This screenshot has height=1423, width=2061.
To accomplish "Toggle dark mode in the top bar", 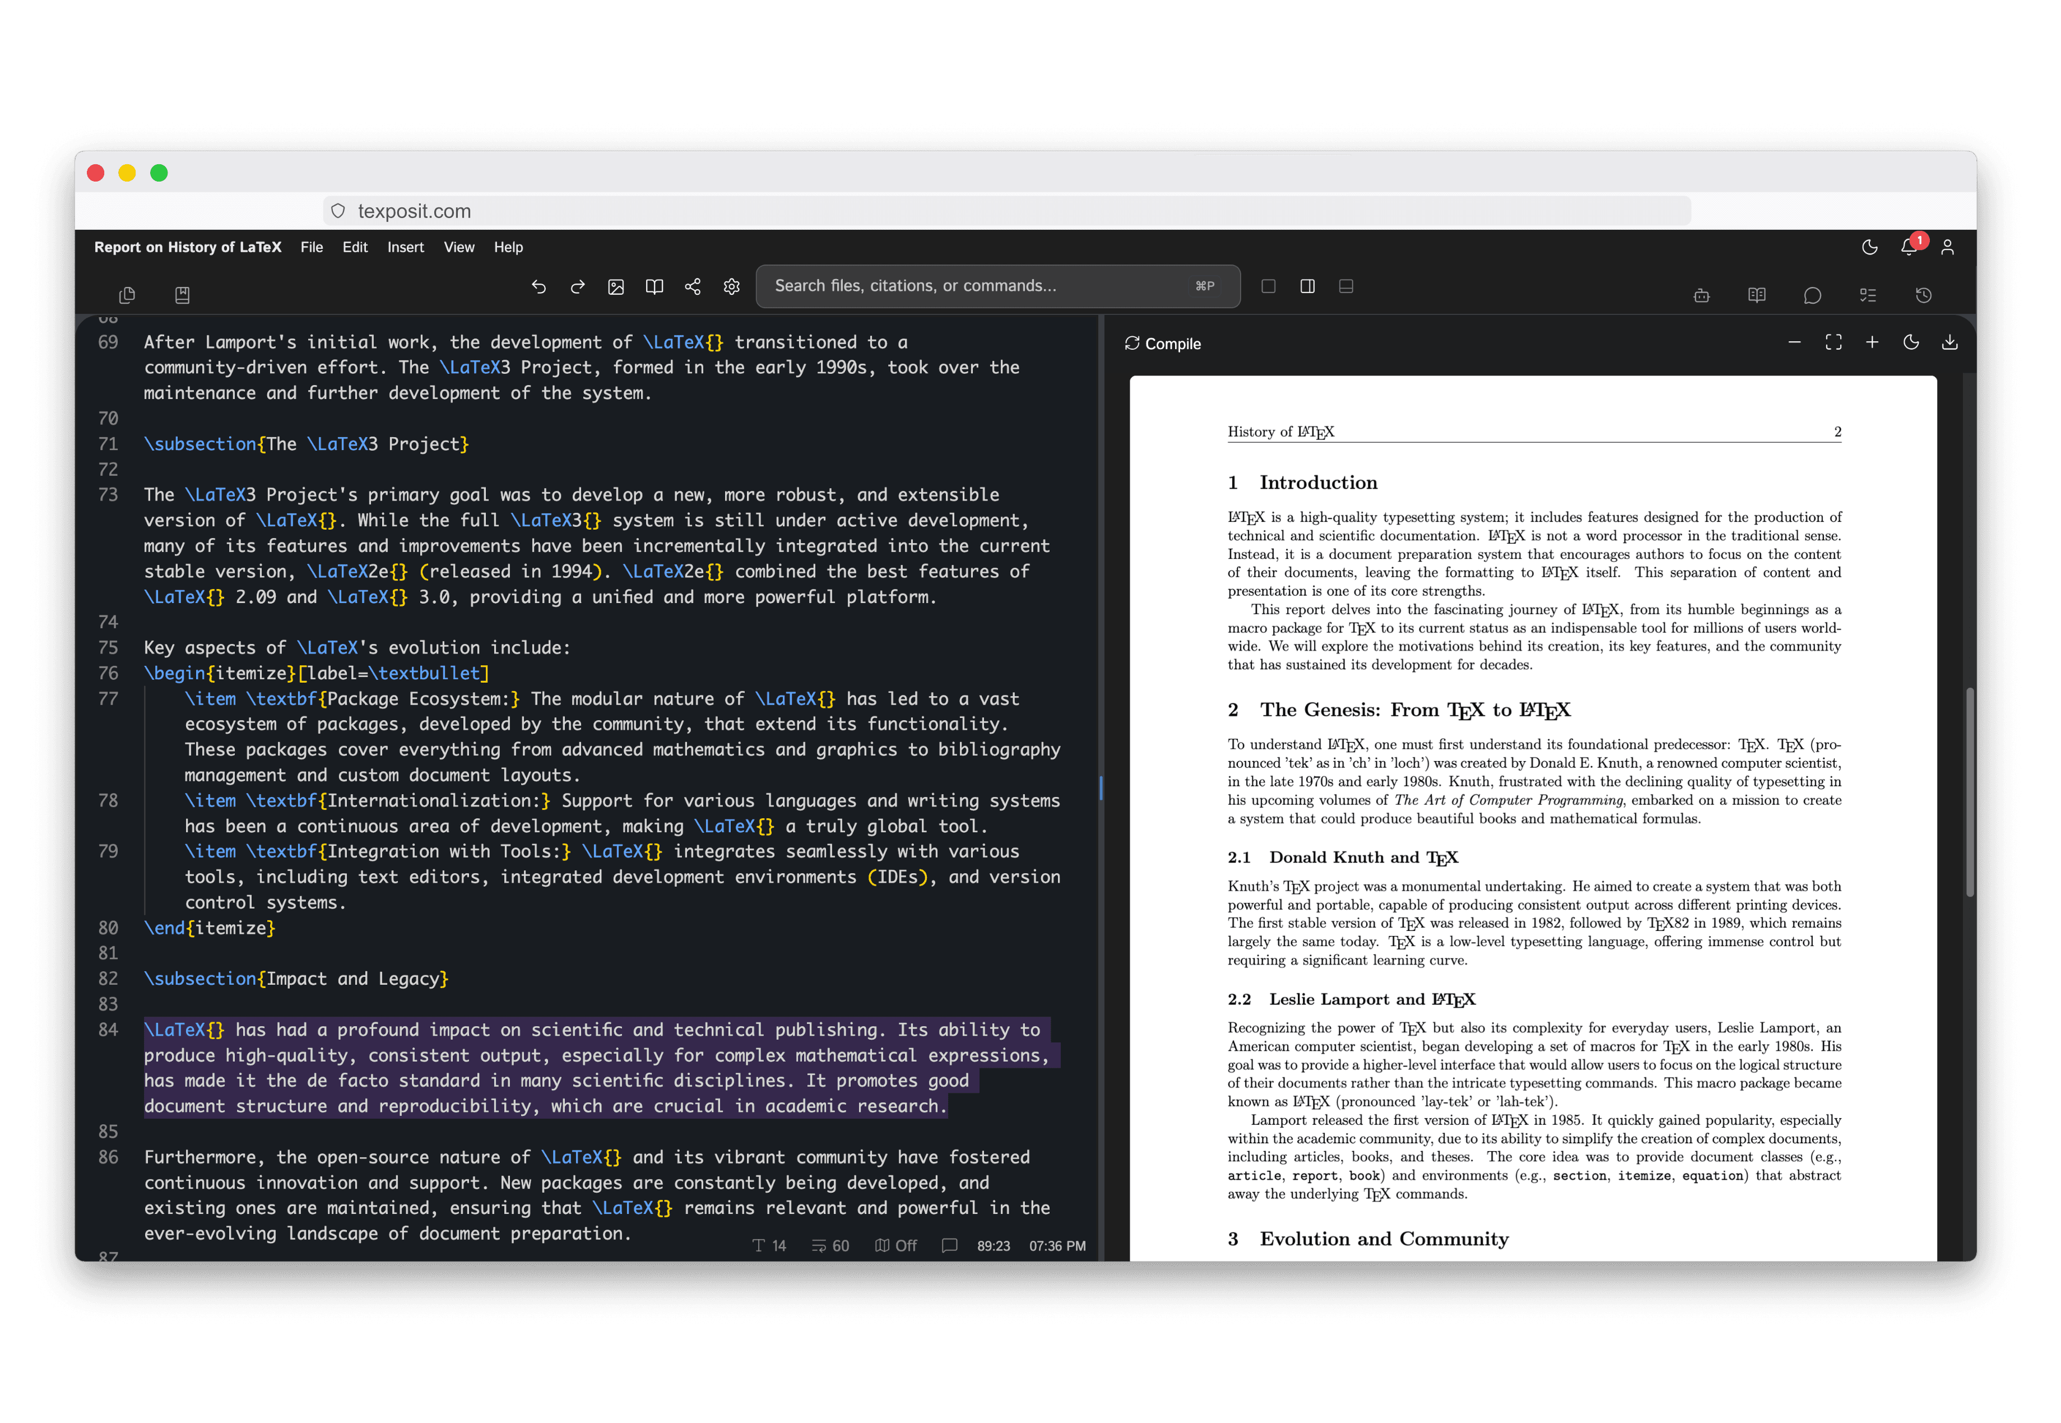I will (1870, 247).
